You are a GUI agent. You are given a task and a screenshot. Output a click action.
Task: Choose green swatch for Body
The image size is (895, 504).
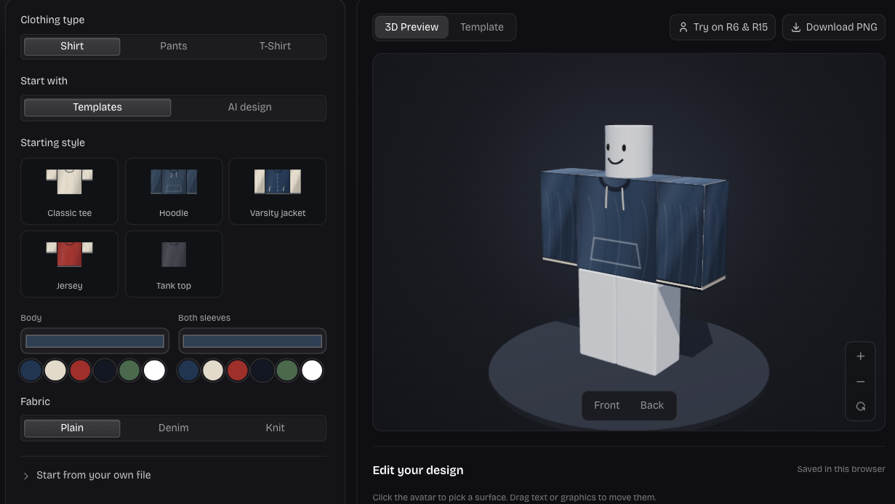click(x=129, y=370)
